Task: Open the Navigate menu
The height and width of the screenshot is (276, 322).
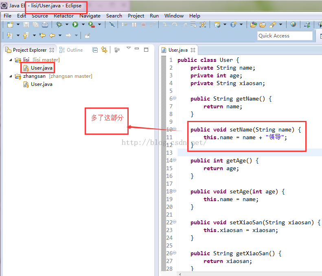Action: tap(90, 16)
